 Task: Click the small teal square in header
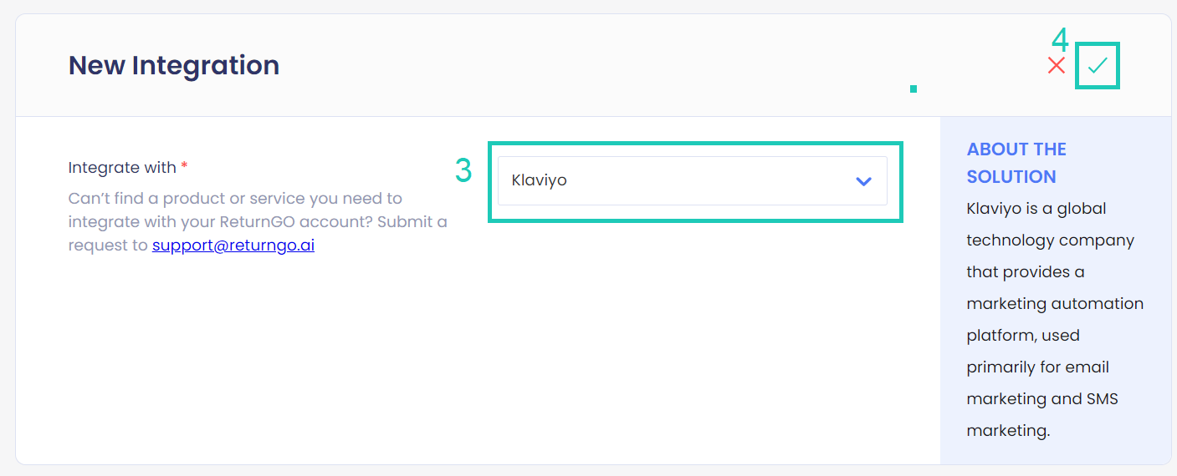913,89
